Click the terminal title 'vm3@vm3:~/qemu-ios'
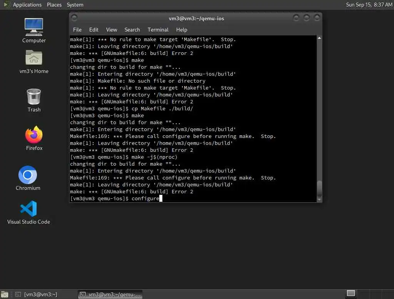This screenshot has height=299, width=394. coord(197,18)
